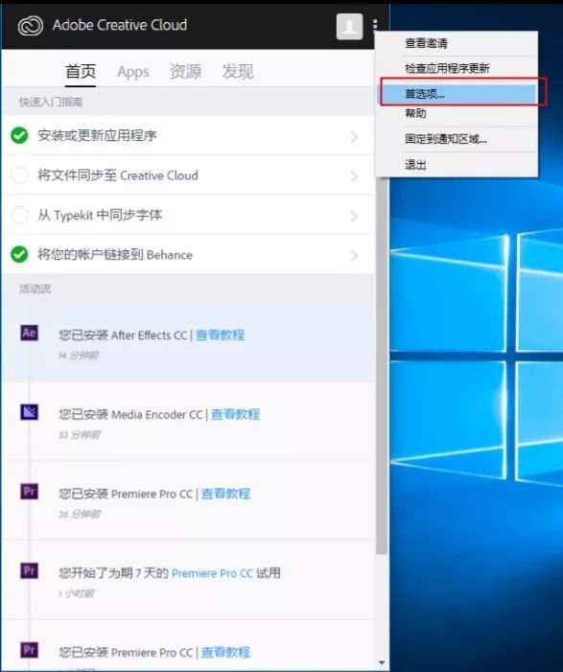The width and height of the screenshot is (563, 672).
Task: Click 从 Typekit 中同步字体 text
Action: [x=100, y=215]
